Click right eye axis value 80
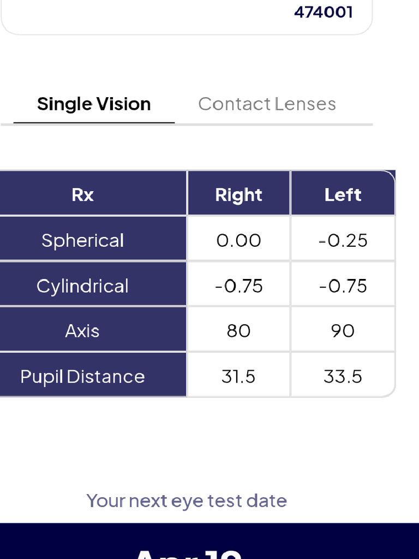The width and height of the screenshot is (419, 559). coord(239,331)
